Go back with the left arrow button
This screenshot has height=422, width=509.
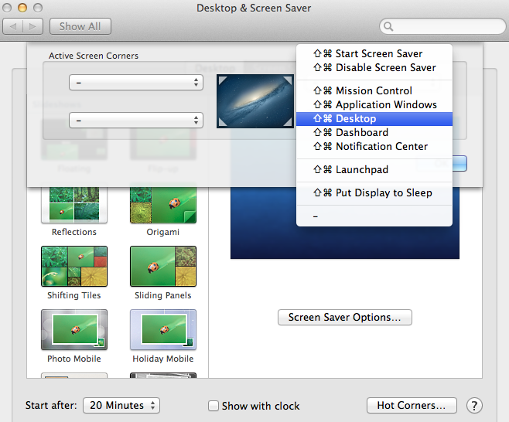pos(13,26)
